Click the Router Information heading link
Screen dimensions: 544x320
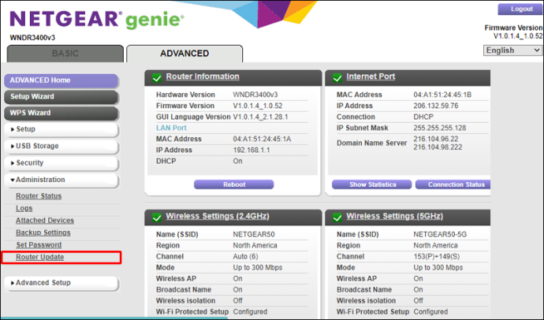[203, 76]
